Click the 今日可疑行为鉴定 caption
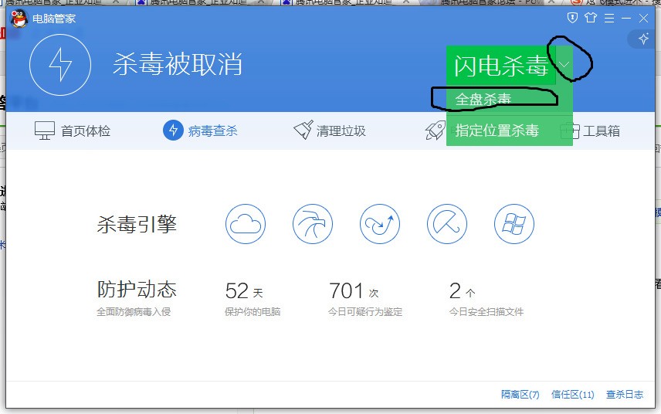 pyautogui.click(x=365, y=312)
